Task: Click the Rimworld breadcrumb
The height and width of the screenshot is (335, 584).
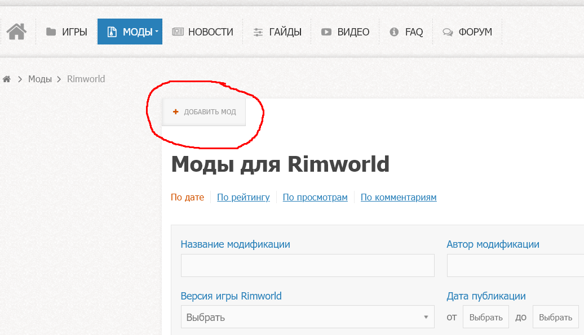Action: [86, 79]
